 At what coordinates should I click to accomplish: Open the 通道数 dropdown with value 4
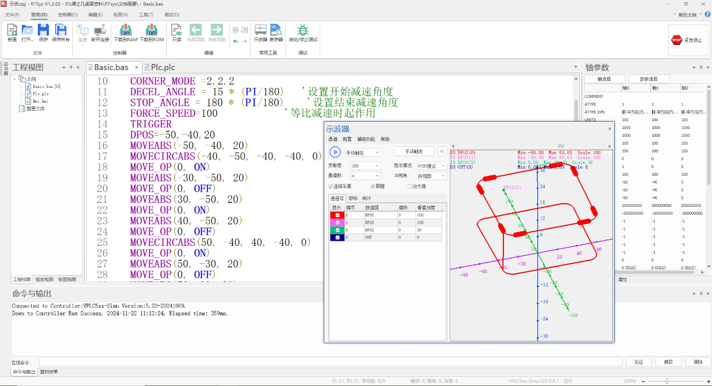coord(365,176)
